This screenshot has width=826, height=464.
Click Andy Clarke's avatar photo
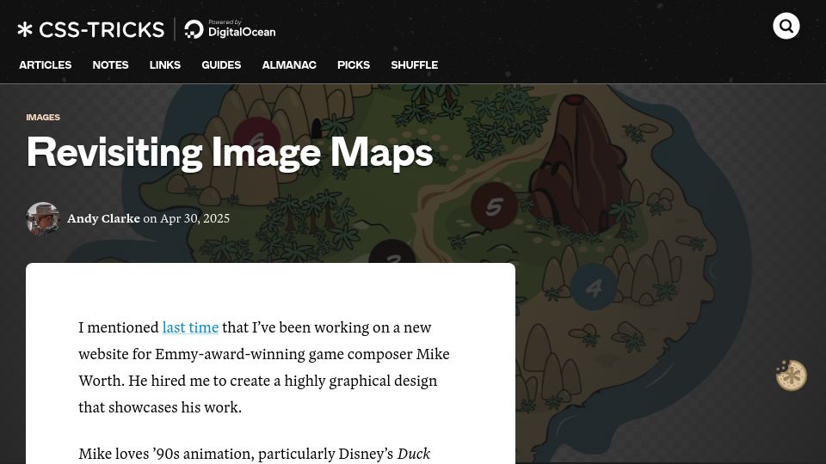click(x=43, y=218)
